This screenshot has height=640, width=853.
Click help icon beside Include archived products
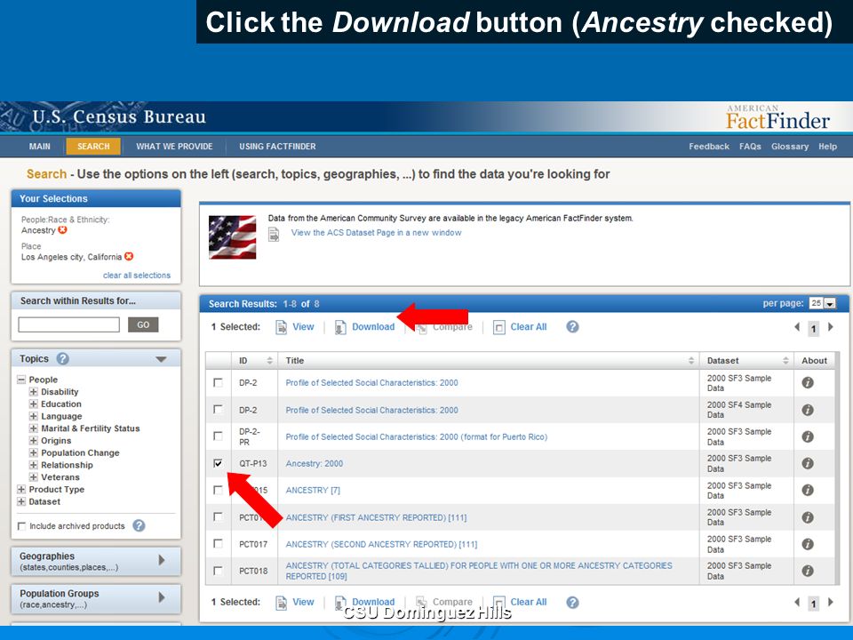(139, 525)
